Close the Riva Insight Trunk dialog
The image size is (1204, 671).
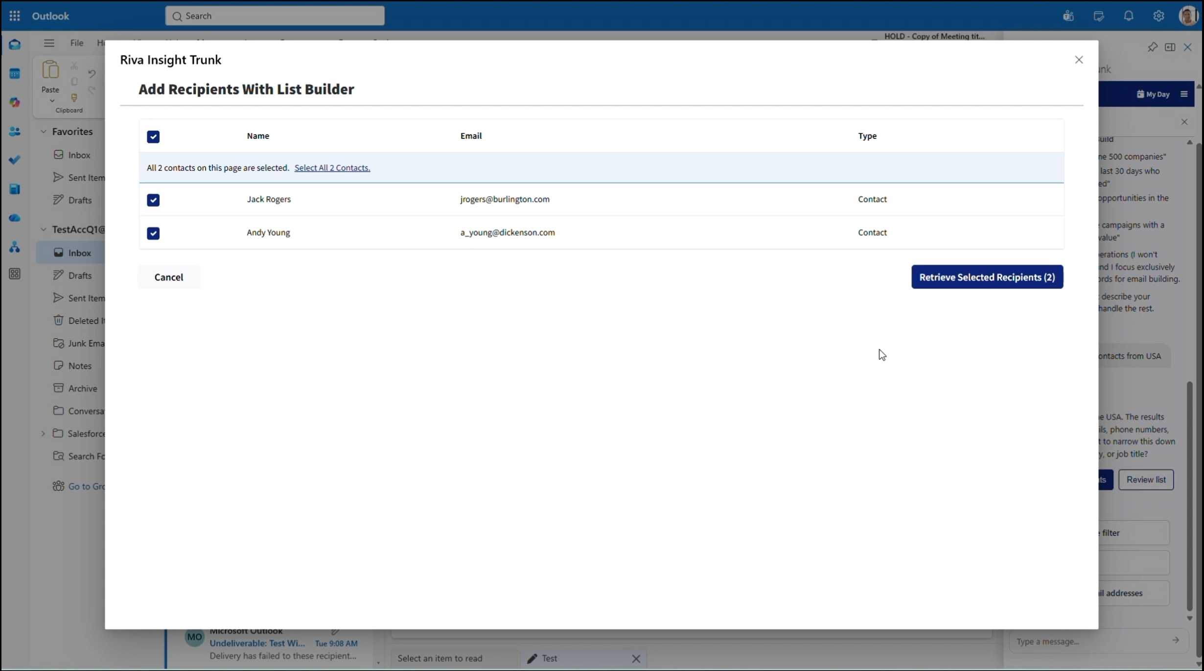pyautogui.click(x=1079, y=60)
